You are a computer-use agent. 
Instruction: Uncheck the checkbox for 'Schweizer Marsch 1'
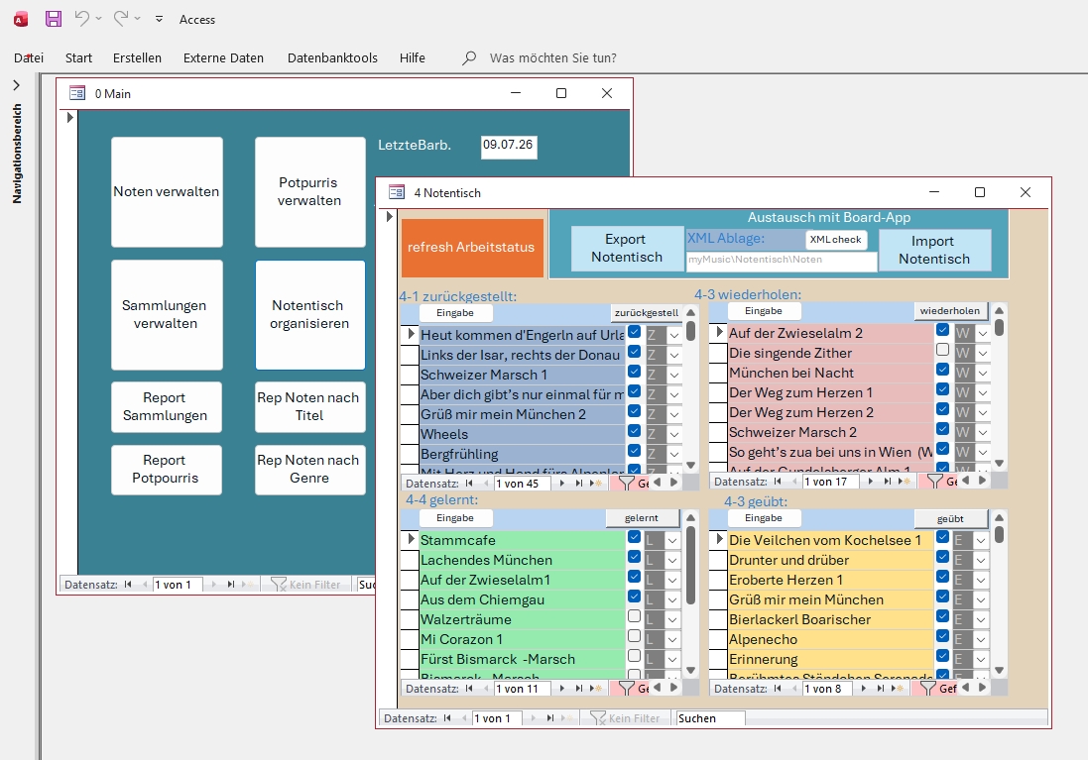(x=634, y=371)
